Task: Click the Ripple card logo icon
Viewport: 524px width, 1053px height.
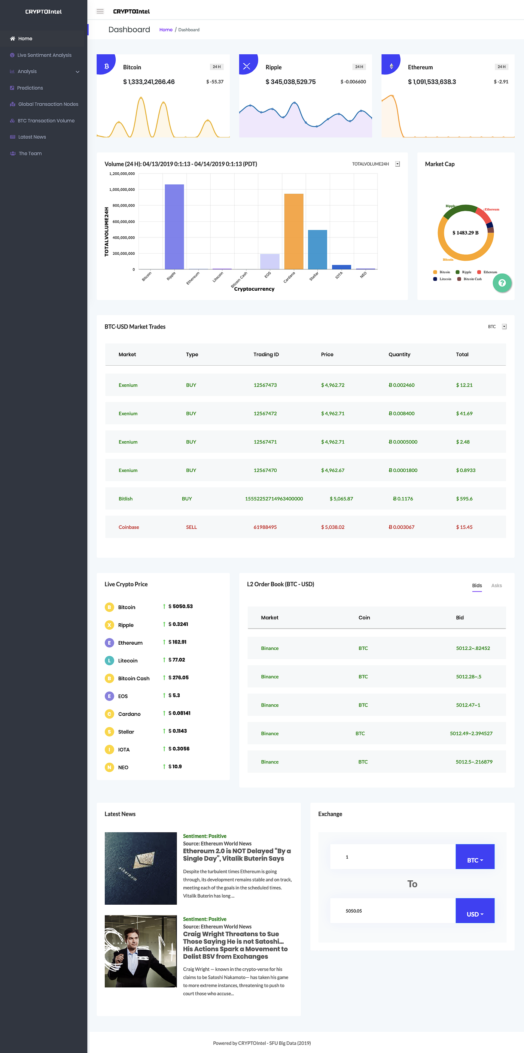Action: pos(247,66)
